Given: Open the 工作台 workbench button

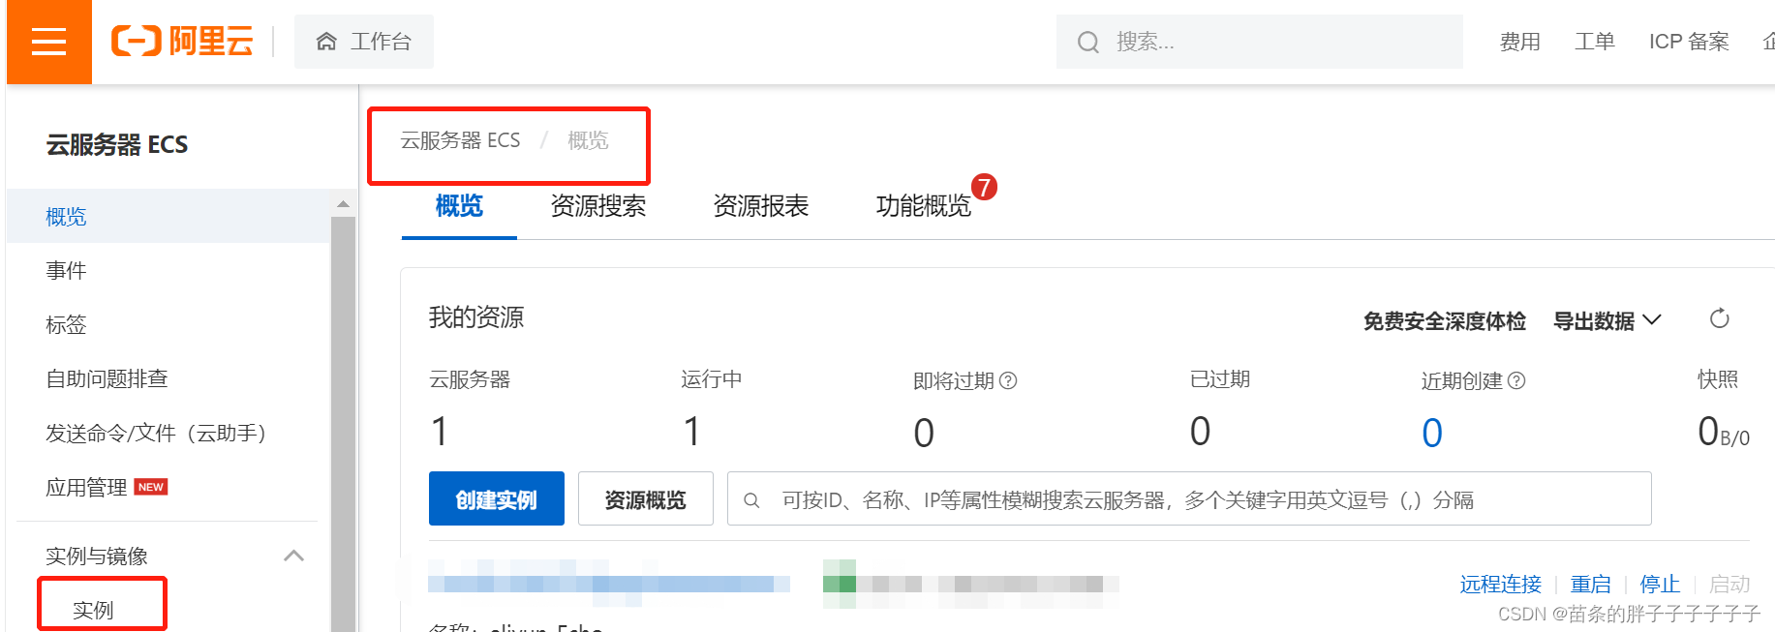Looking at the screenshot, I should click(x=364, y=42).
